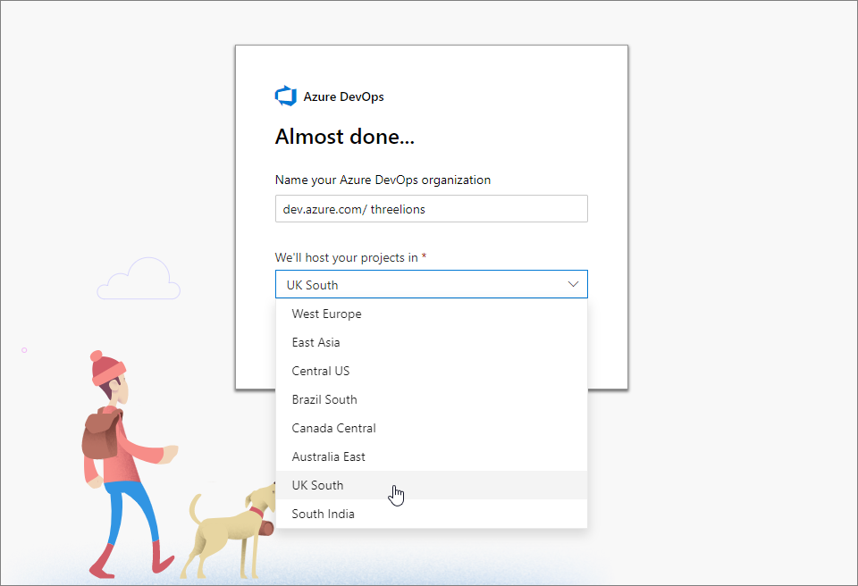Screen dimensions: 858x586
Task: Pick Central US in the dropdown
Action: pos(431,371)
